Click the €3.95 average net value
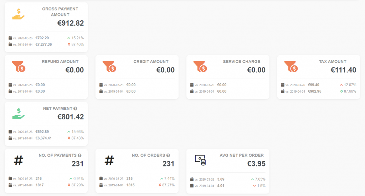The image size is (365, 196). [x=256, y=164]
